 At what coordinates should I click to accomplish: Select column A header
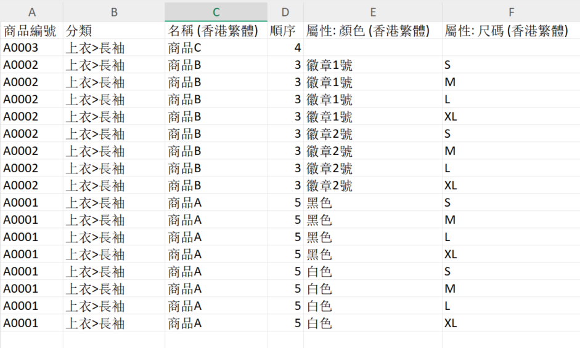pos(31,12)
